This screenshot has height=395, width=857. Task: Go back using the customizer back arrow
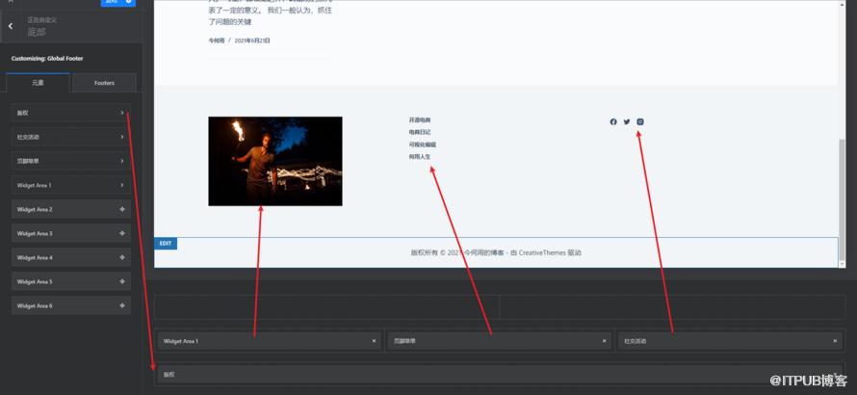11,26
